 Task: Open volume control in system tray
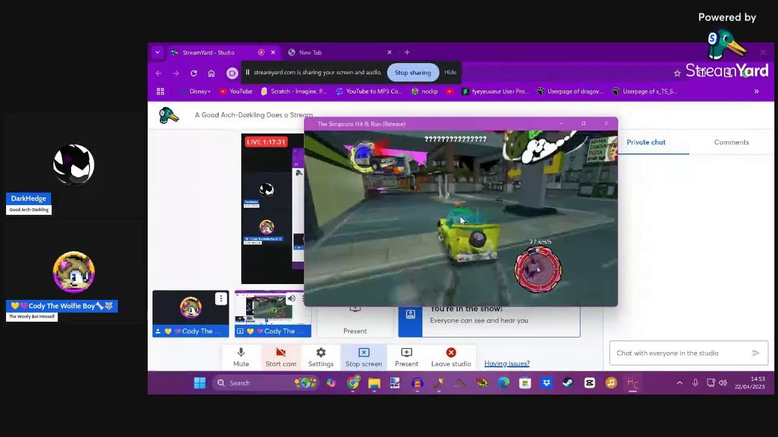click(723, 383)
